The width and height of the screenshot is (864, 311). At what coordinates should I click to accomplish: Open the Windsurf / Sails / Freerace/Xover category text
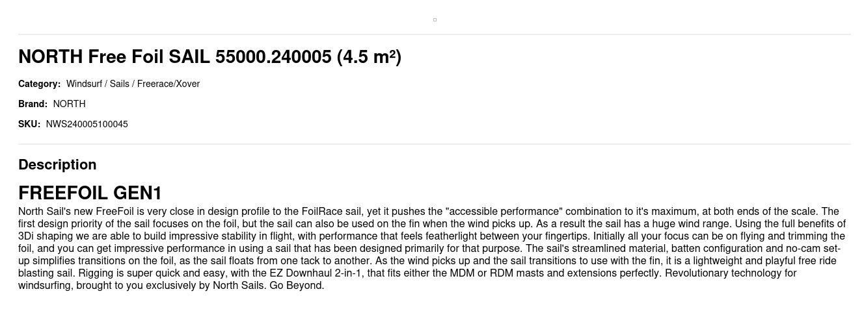click(133, 84)
